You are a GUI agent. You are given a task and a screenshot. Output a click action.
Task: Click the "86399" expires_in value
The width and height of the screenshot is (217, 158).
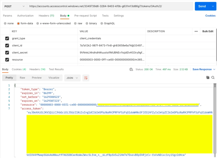[x=47, y=93]
